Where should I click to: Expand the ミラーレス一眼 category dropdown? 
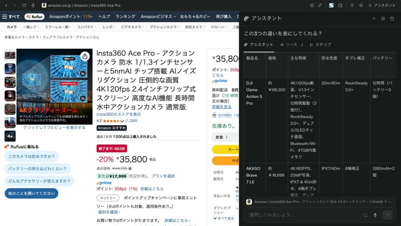[58, 27]
